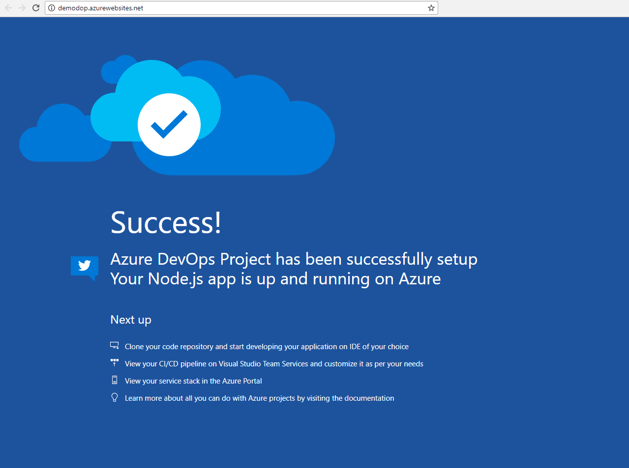Open View your service stack in Azure Portal
Viewport: 629px width, 468px height.
point(193,381)
